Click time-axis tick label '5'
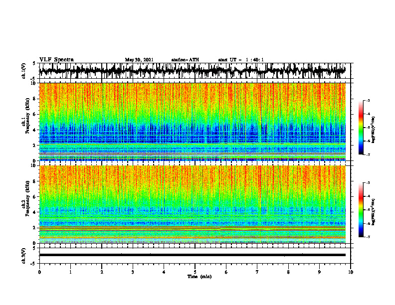395x305 pixels. pyautogui.click(x=195, y=272)
